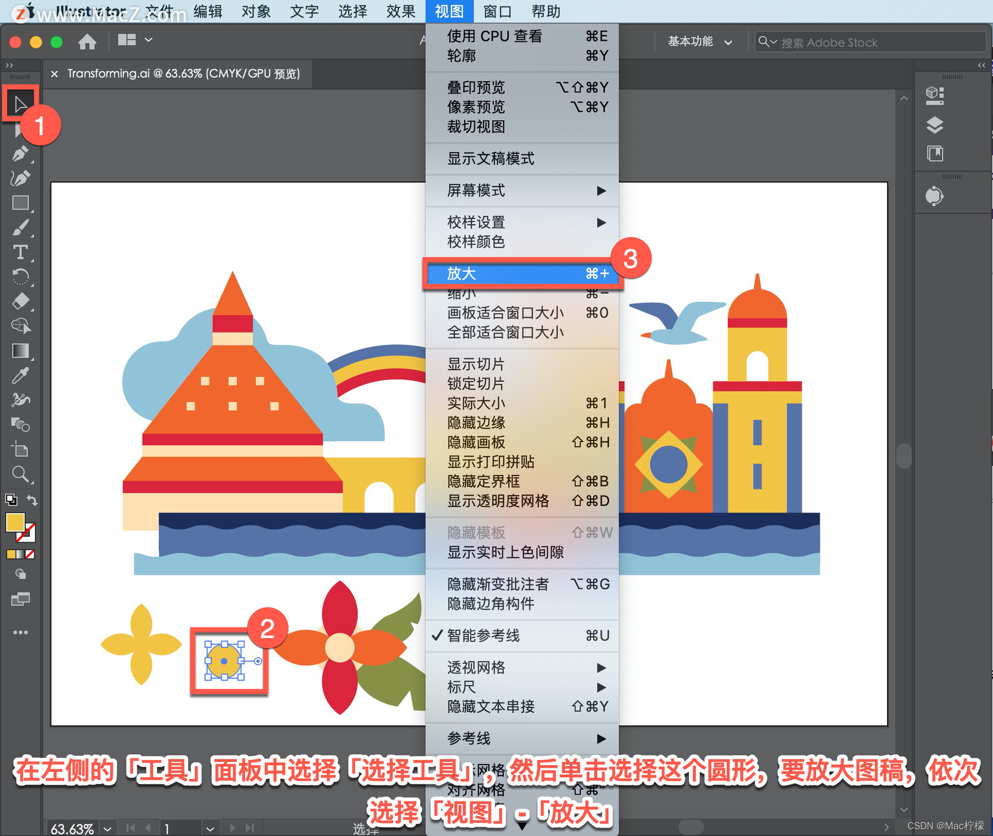Select the Gradient tool
This screenshot has width=993, height=836.
[x=20, y=351]
